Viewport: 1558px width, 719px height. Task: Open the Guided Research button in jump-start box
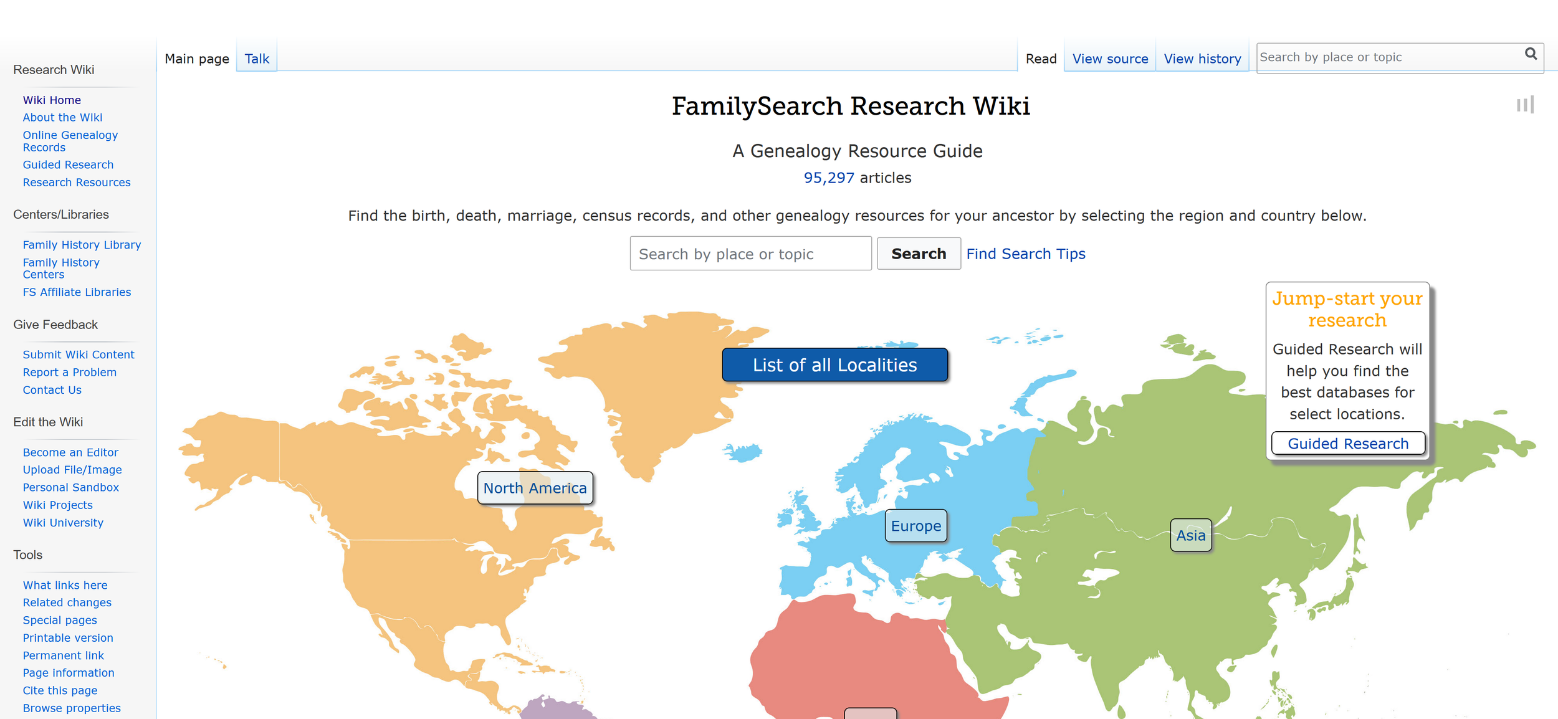coord(1348,443)
